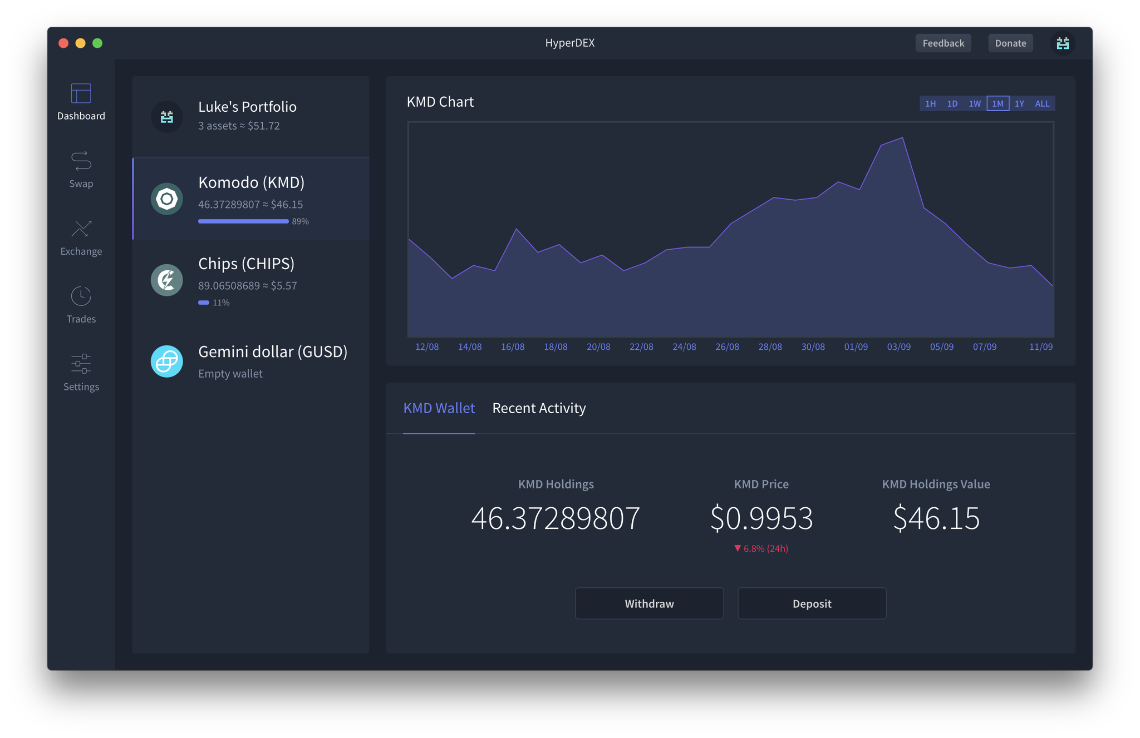The height and width of the screenshot is (738, 1140).
Task: Click the 'Empty wallet' label
Action: click(x=230, y=374)
